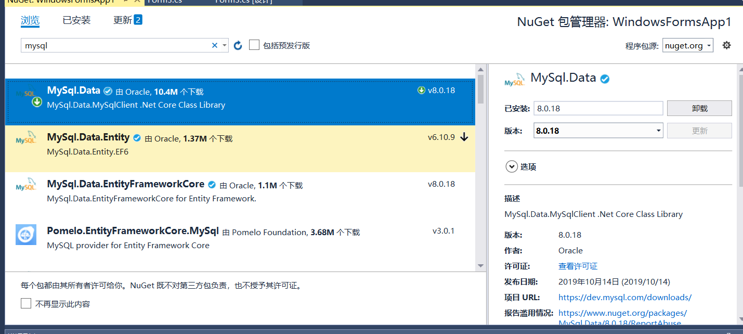Click the v6.10.9 version text
Viewport: 743px width, 334px height.
coord(441,137)
